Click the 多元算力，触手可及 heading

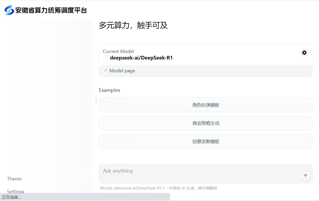tap(133, 25)
